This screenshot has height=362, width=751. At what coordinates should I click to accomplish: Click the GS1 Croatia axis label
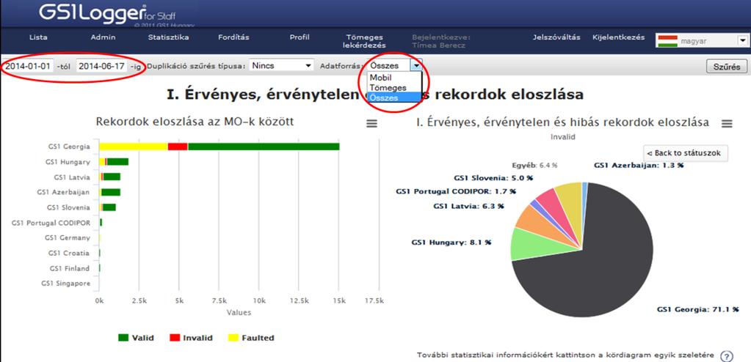point(69,253)
